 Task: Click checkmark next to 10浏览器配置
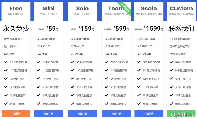click(x=39, y=62)
